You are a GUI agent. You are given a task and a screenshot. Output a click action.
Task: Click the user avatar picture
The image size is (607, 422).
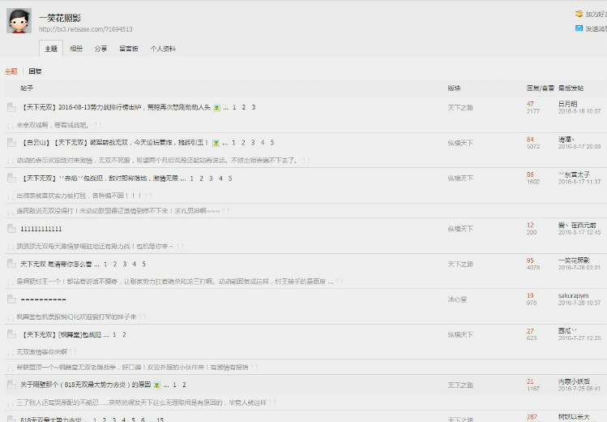pos(19,20)
